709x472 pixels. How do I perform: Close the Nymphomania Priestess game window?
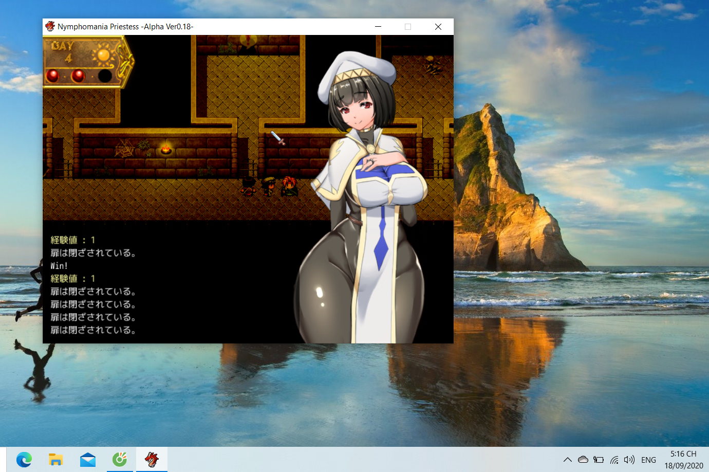coord(438,27)
